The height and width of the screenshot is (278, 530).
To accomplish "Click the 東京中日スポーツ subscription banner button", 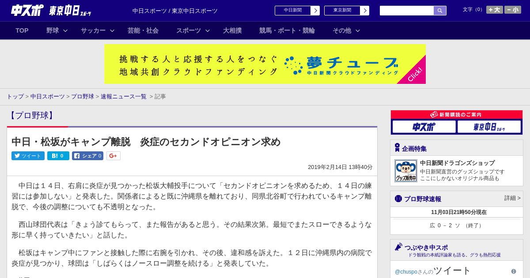I will 489,127.
